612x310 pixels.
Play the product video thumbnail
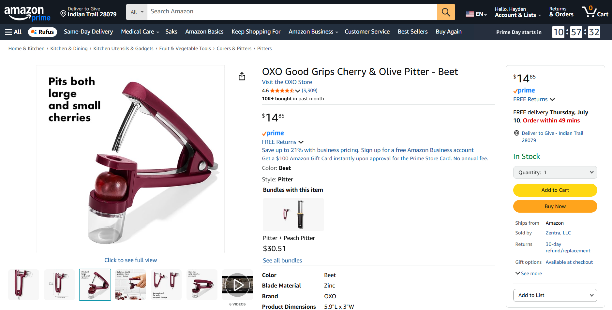[x=237, y=285]
